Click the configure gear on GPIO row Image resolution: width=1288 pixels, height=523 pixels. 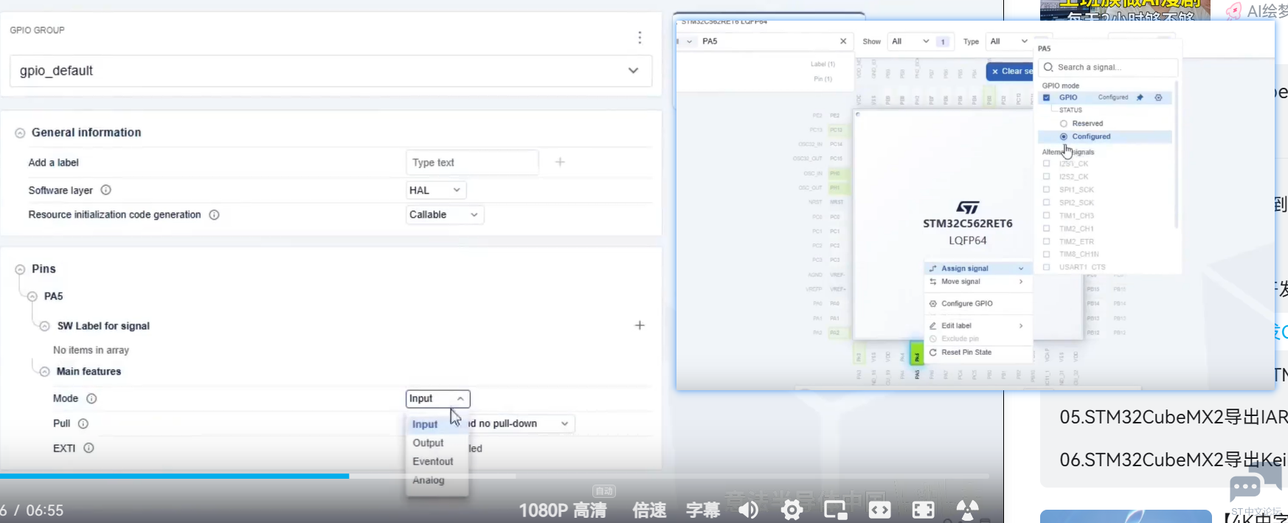coord(1158,97)
